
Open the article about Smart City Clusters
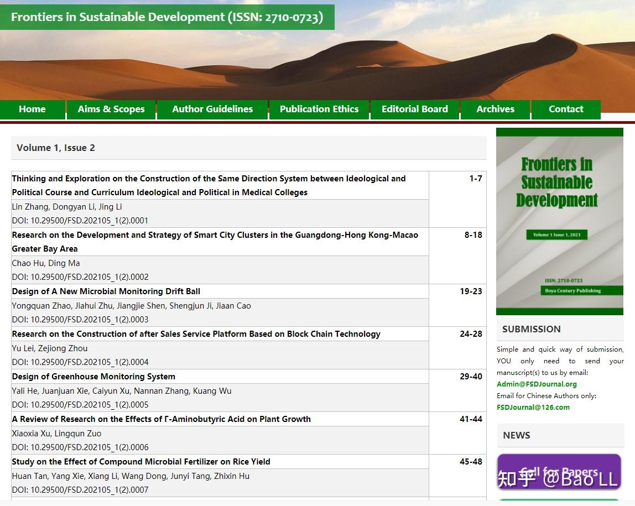(x=215, y=242)
